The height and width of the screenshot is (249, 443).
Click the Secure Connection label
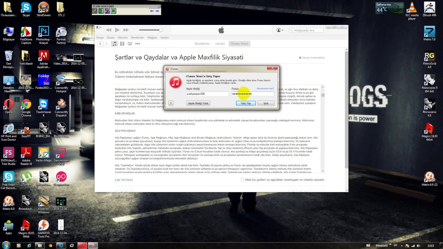point(312,58)
